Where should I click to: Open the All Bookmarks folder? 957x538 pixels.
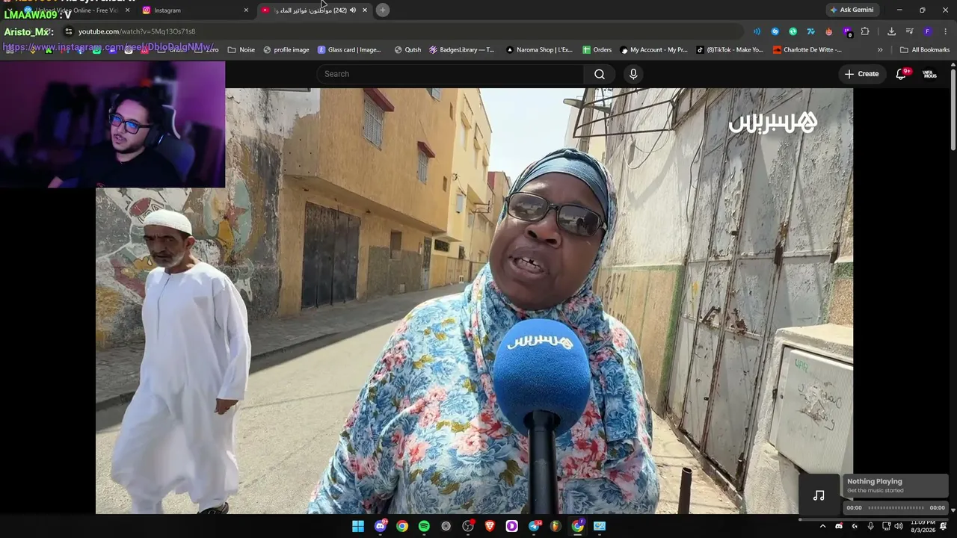925,50
